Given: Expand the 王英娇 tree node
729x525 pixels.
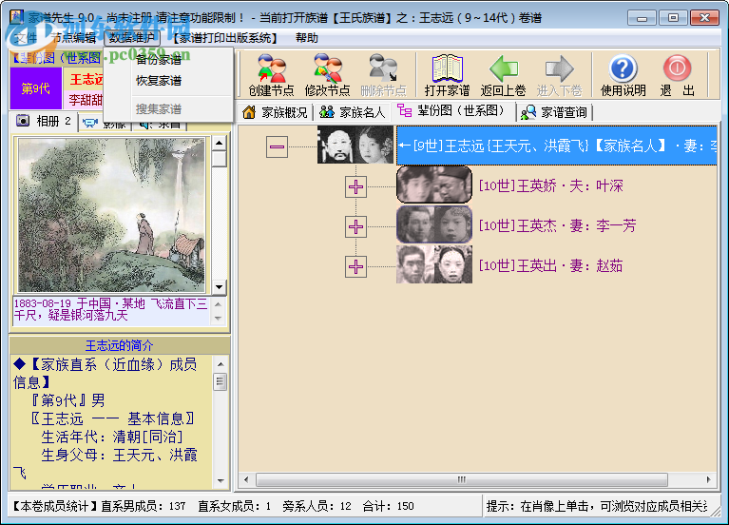Looking at the screenshot, I should click(355, 186).
